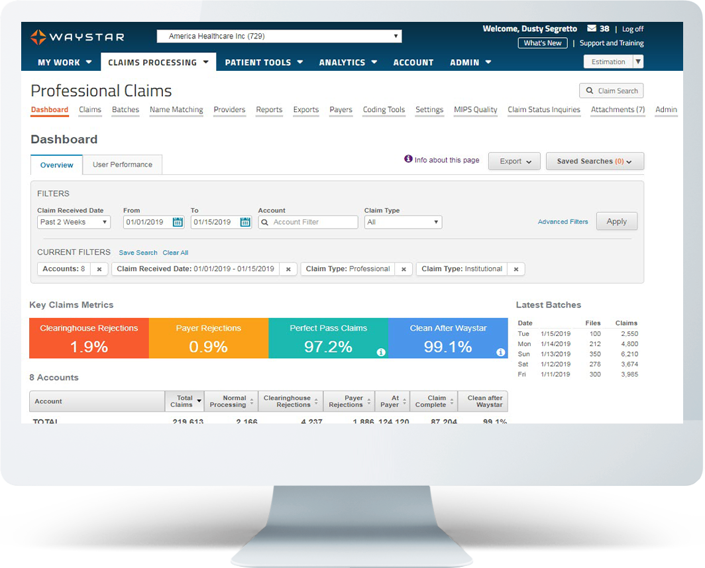This screenshot has width=705, height=568.
Task: Remove the Claim Received Date filter chip
Action: point(288,269)
